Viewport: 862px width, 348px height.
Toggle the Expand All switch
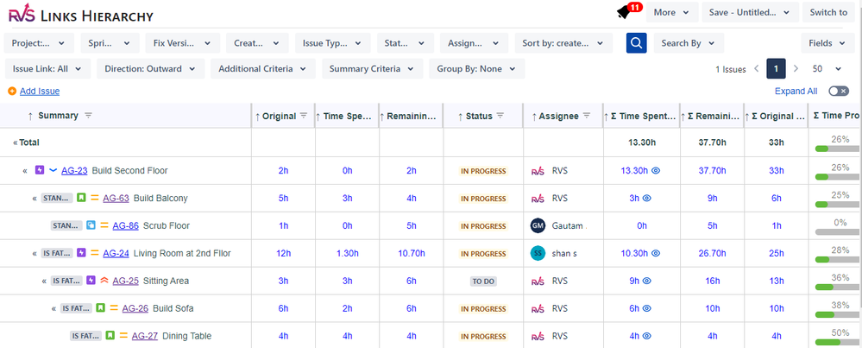click(837, 91)
